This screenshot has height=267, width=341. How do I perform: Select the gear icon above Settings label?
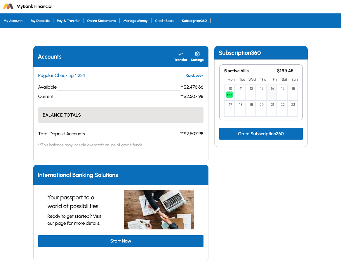click(x=197, y=54)
